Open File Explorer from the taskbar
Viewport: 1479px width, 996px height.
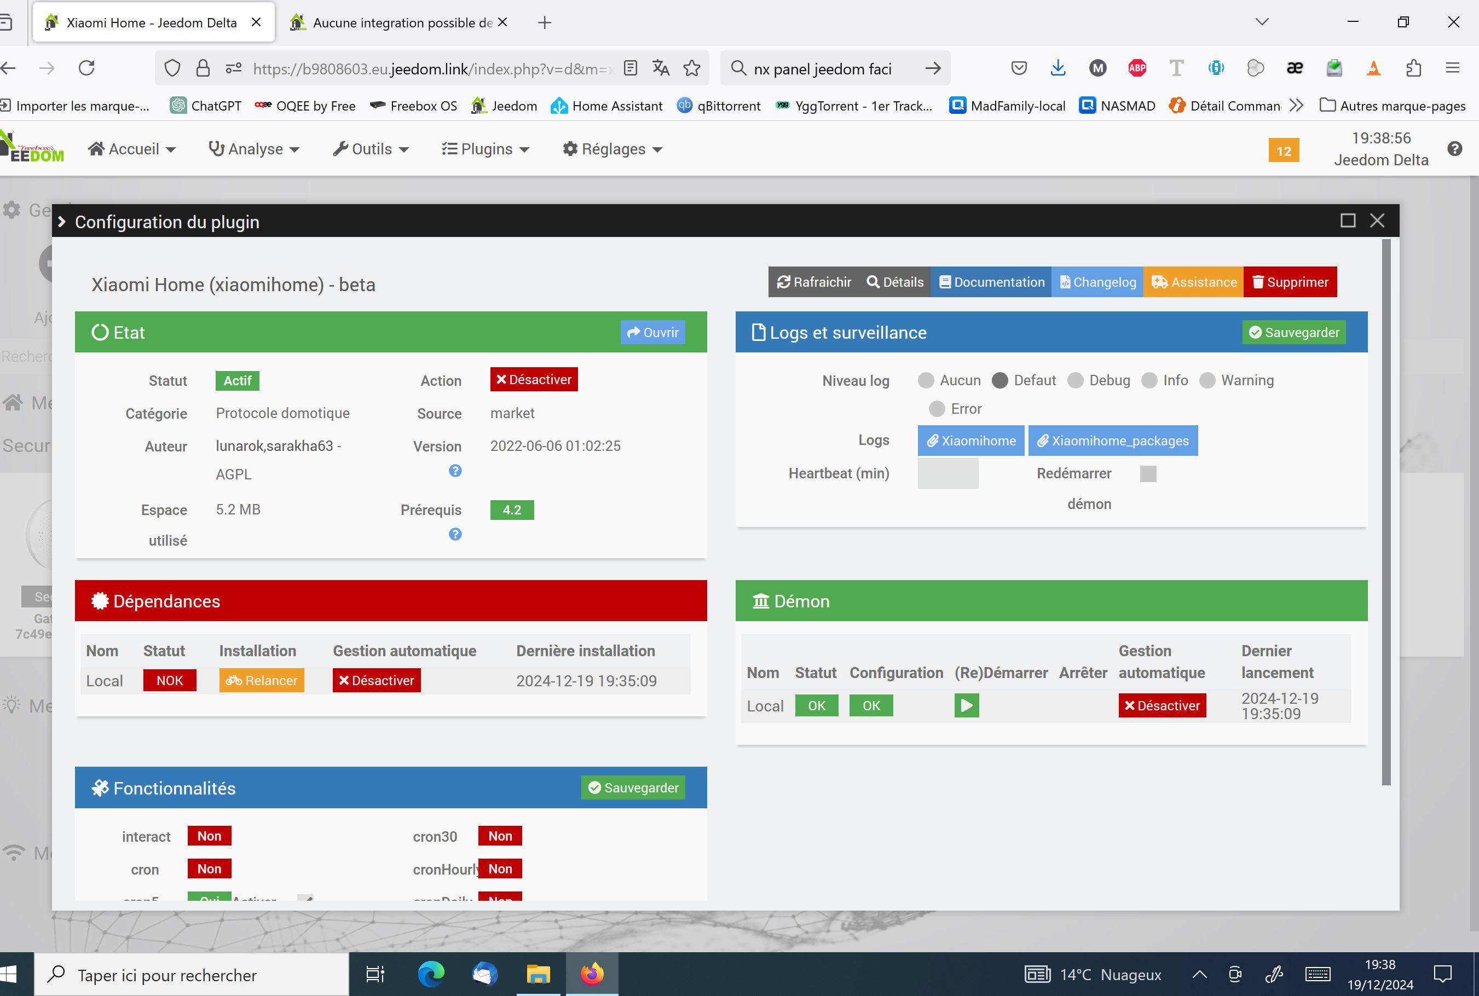[538, 974]
